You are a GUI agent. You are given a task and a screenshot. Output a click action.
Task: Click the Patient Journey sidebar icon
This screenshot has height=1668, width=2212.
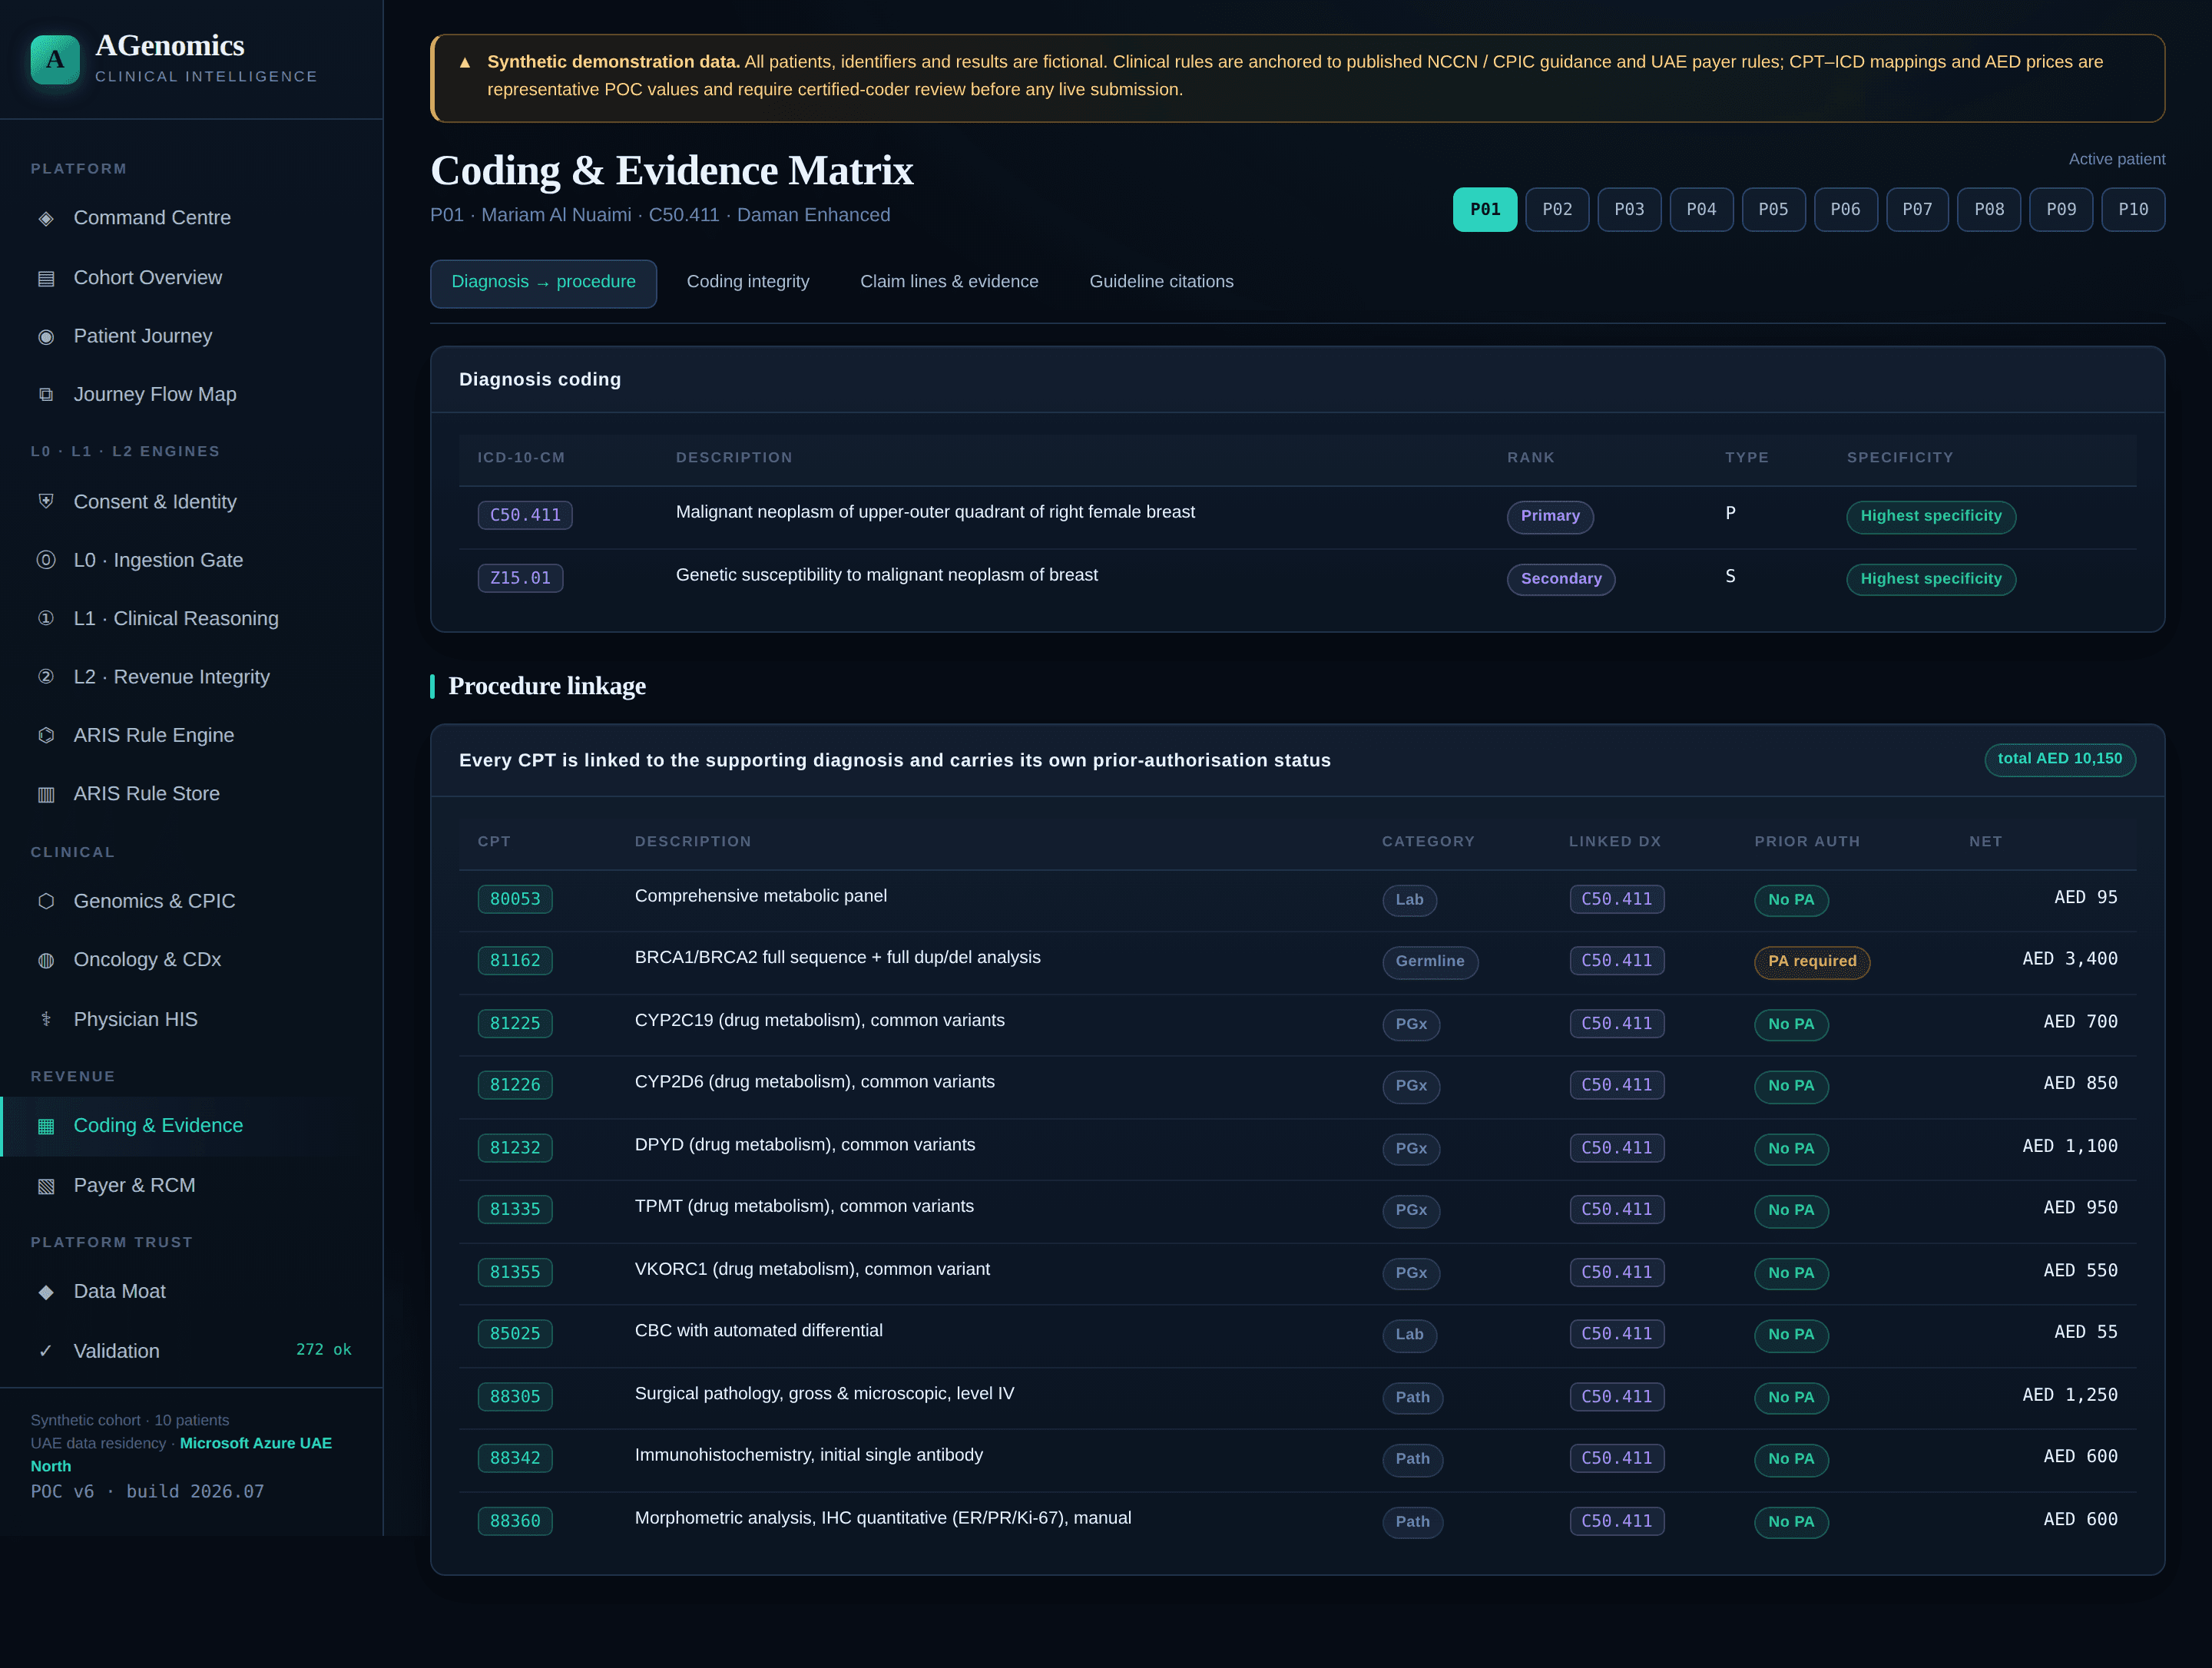coord(46,336)
